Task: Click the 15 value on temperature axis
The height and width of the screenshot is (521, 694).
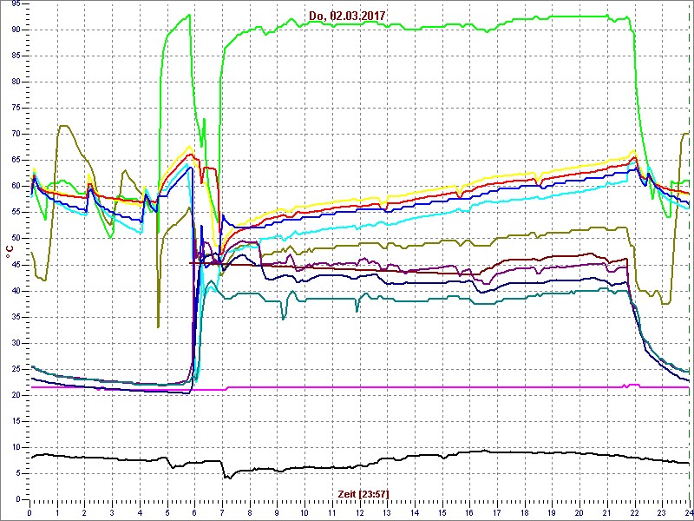Action: 15,421
